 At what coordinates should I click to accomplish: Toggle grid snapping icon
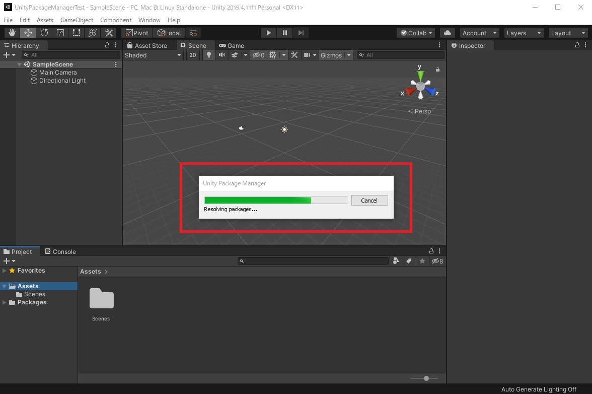(x=193, y=33)
